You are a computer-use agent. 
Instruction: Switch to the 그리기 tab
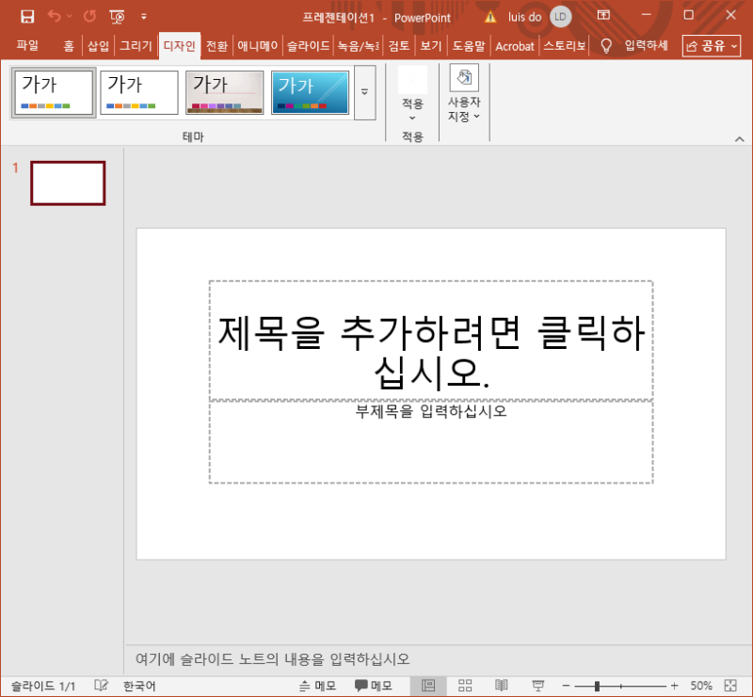click(x=136, y=46)
